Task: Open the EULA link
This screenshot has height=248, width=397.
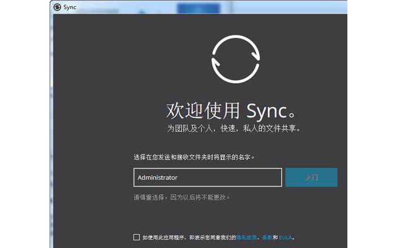Action: coord(285,237)
